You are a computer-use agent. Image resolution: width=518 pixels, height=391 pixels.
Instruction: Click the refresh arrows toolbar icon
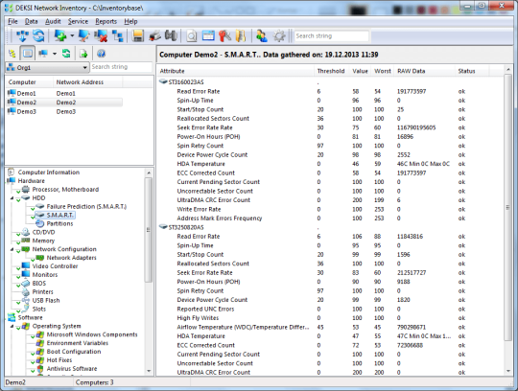(38, 35)
